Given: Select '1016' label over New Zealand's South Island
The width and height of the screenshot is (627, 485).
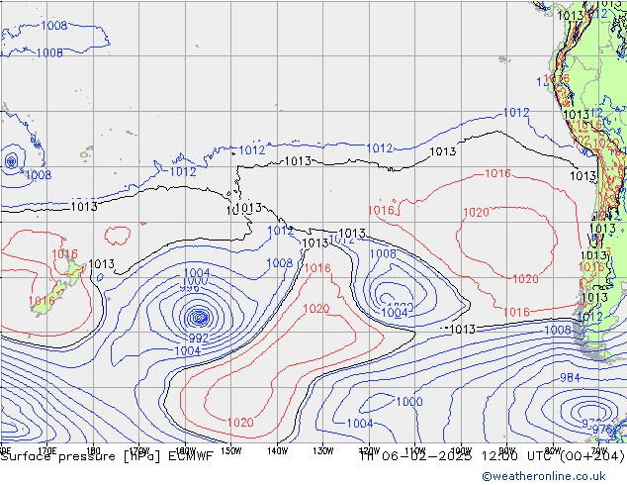Looking at the screenshot, I should (42, 301).
